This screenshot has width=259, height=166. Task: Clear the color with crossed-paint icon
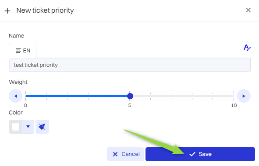[x=42, y=127]
